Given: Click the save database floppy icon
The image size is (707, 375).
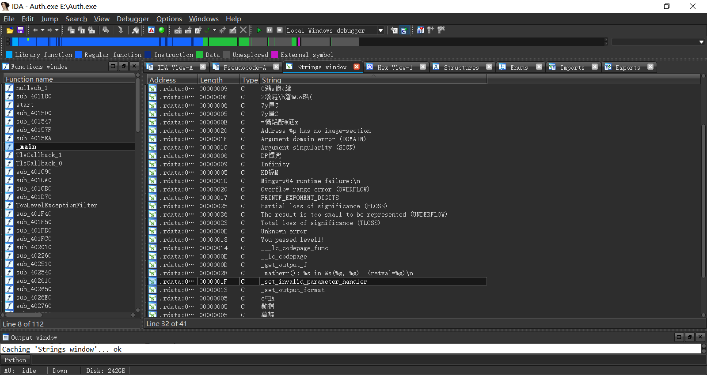Looking at the screenshot, I should (x=20, y=30).
